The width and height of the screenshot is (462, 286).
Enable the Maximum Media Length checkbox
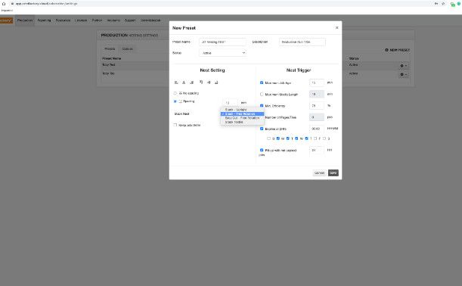262,95
